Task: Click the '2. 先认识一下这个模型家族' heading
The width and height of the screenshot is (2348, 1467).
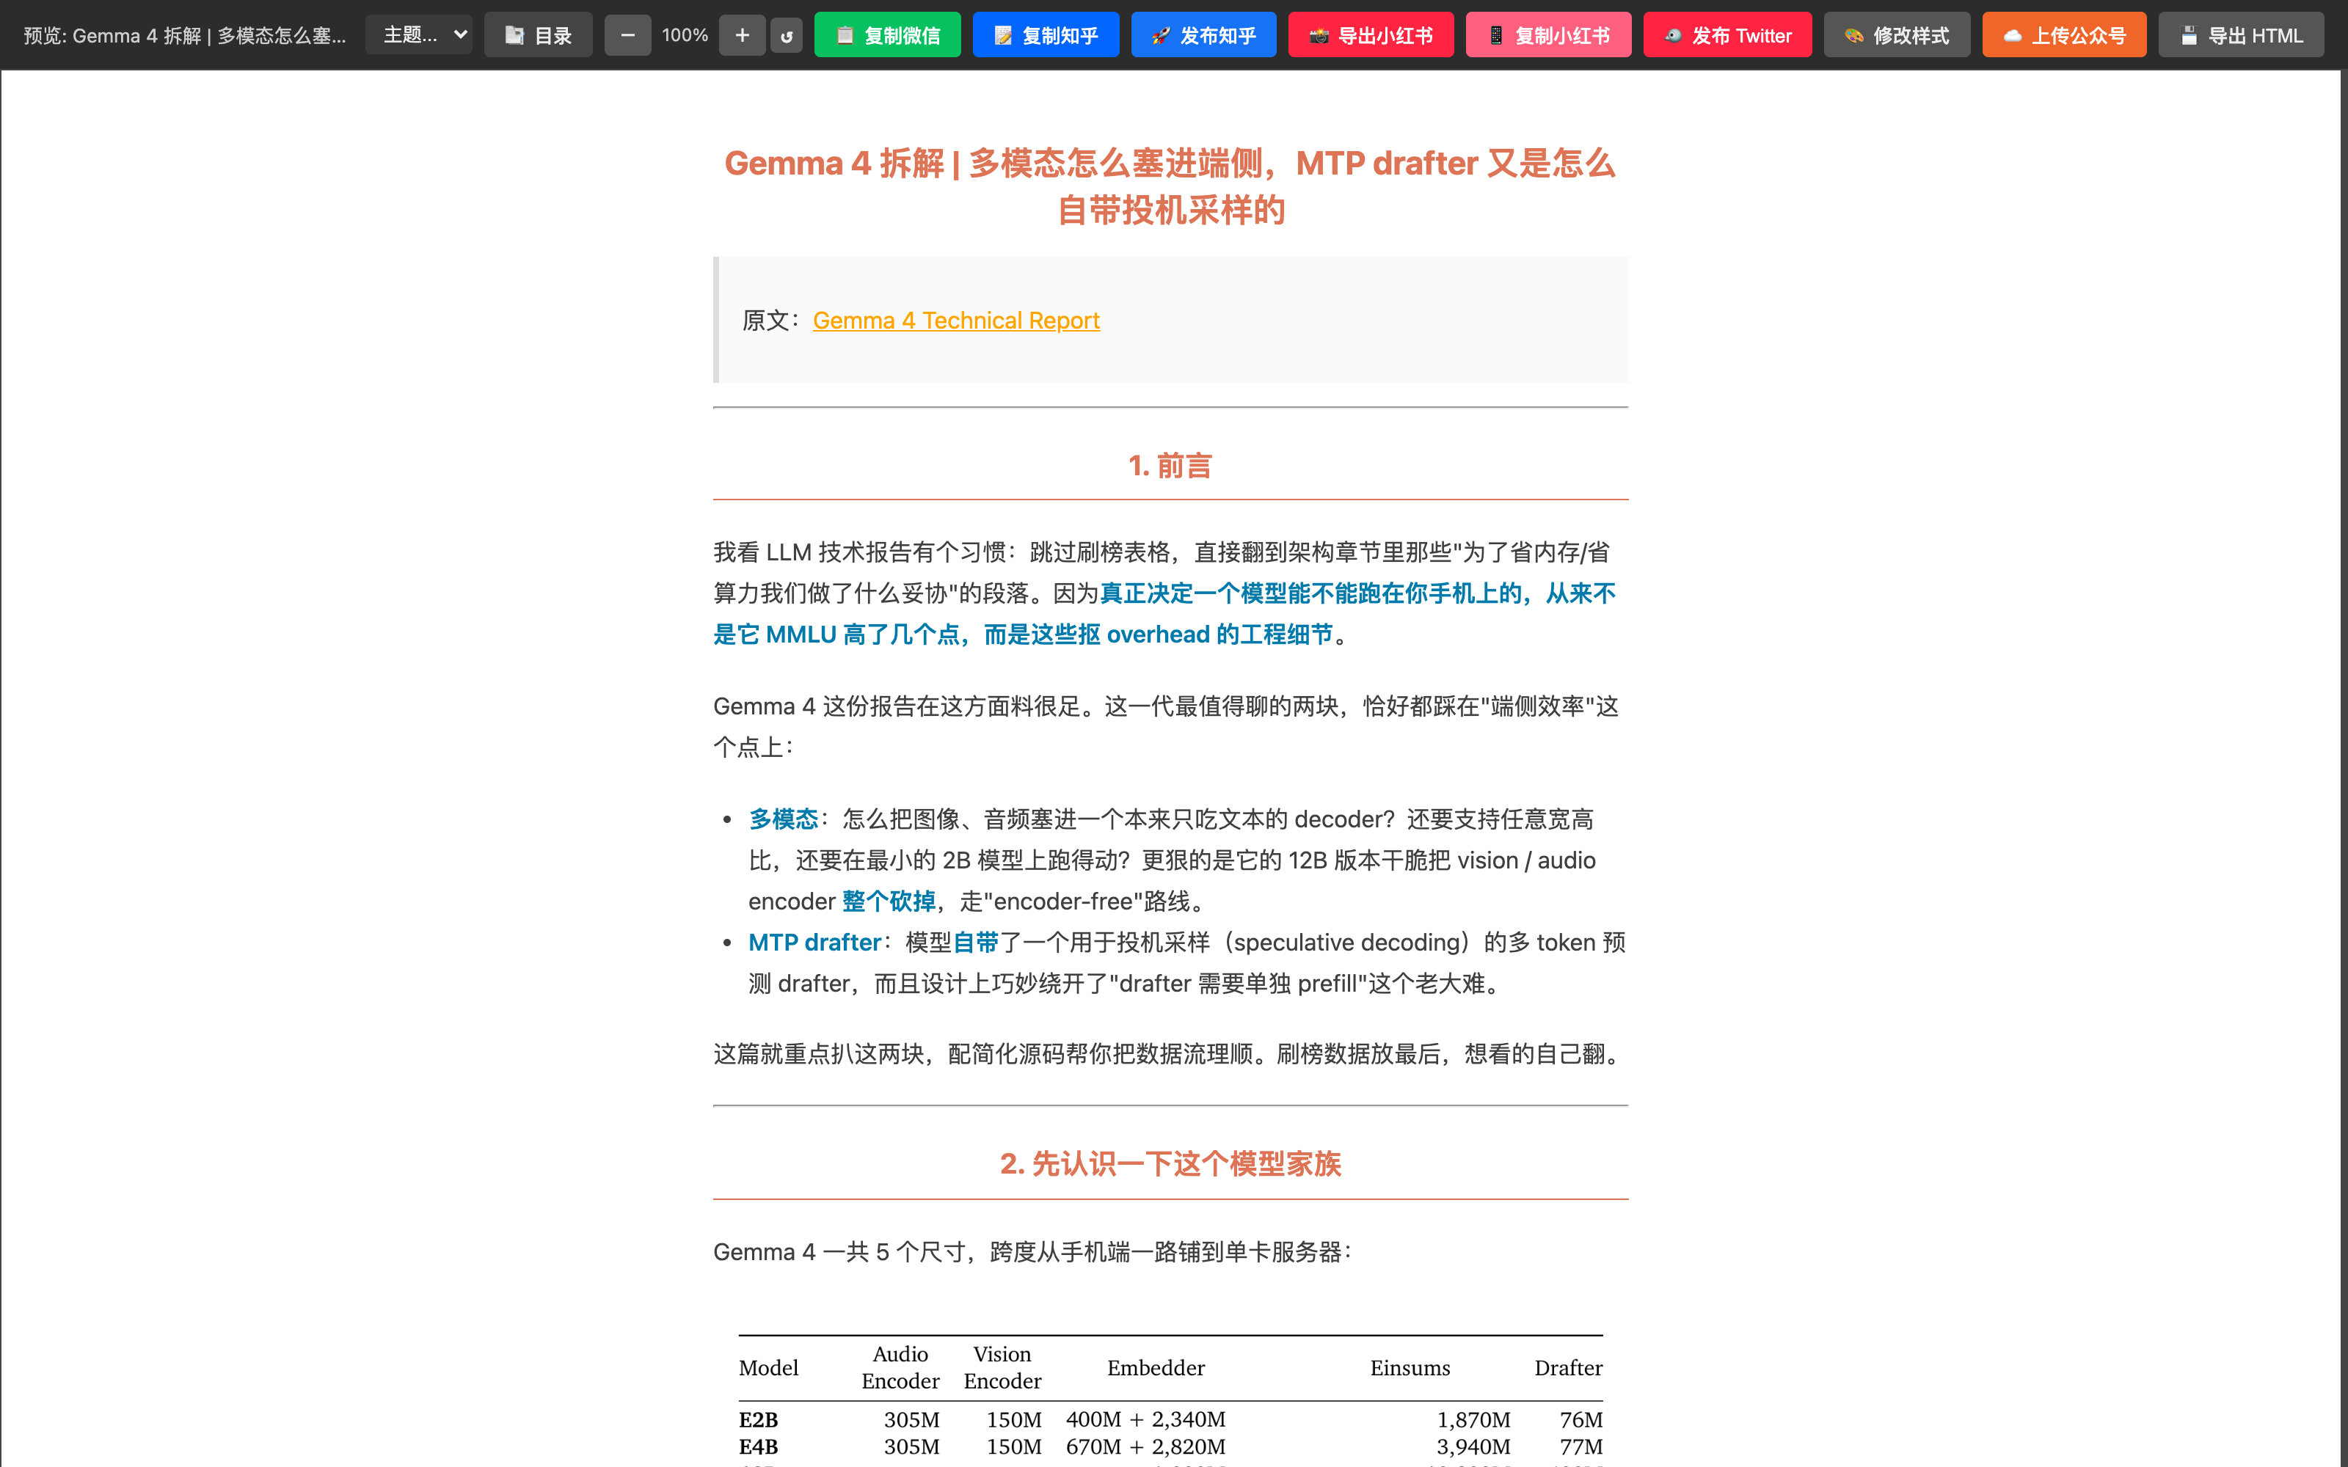Action: point(1170,1163)
